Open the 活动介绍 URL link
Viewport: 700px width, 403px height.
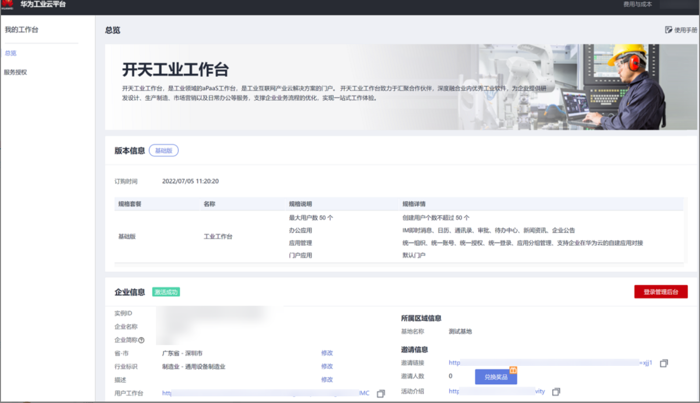pyautogui.click(x=497, y=391)
